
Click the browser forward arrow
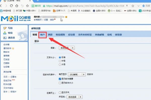pyautogui.click(x=6, y=6)
